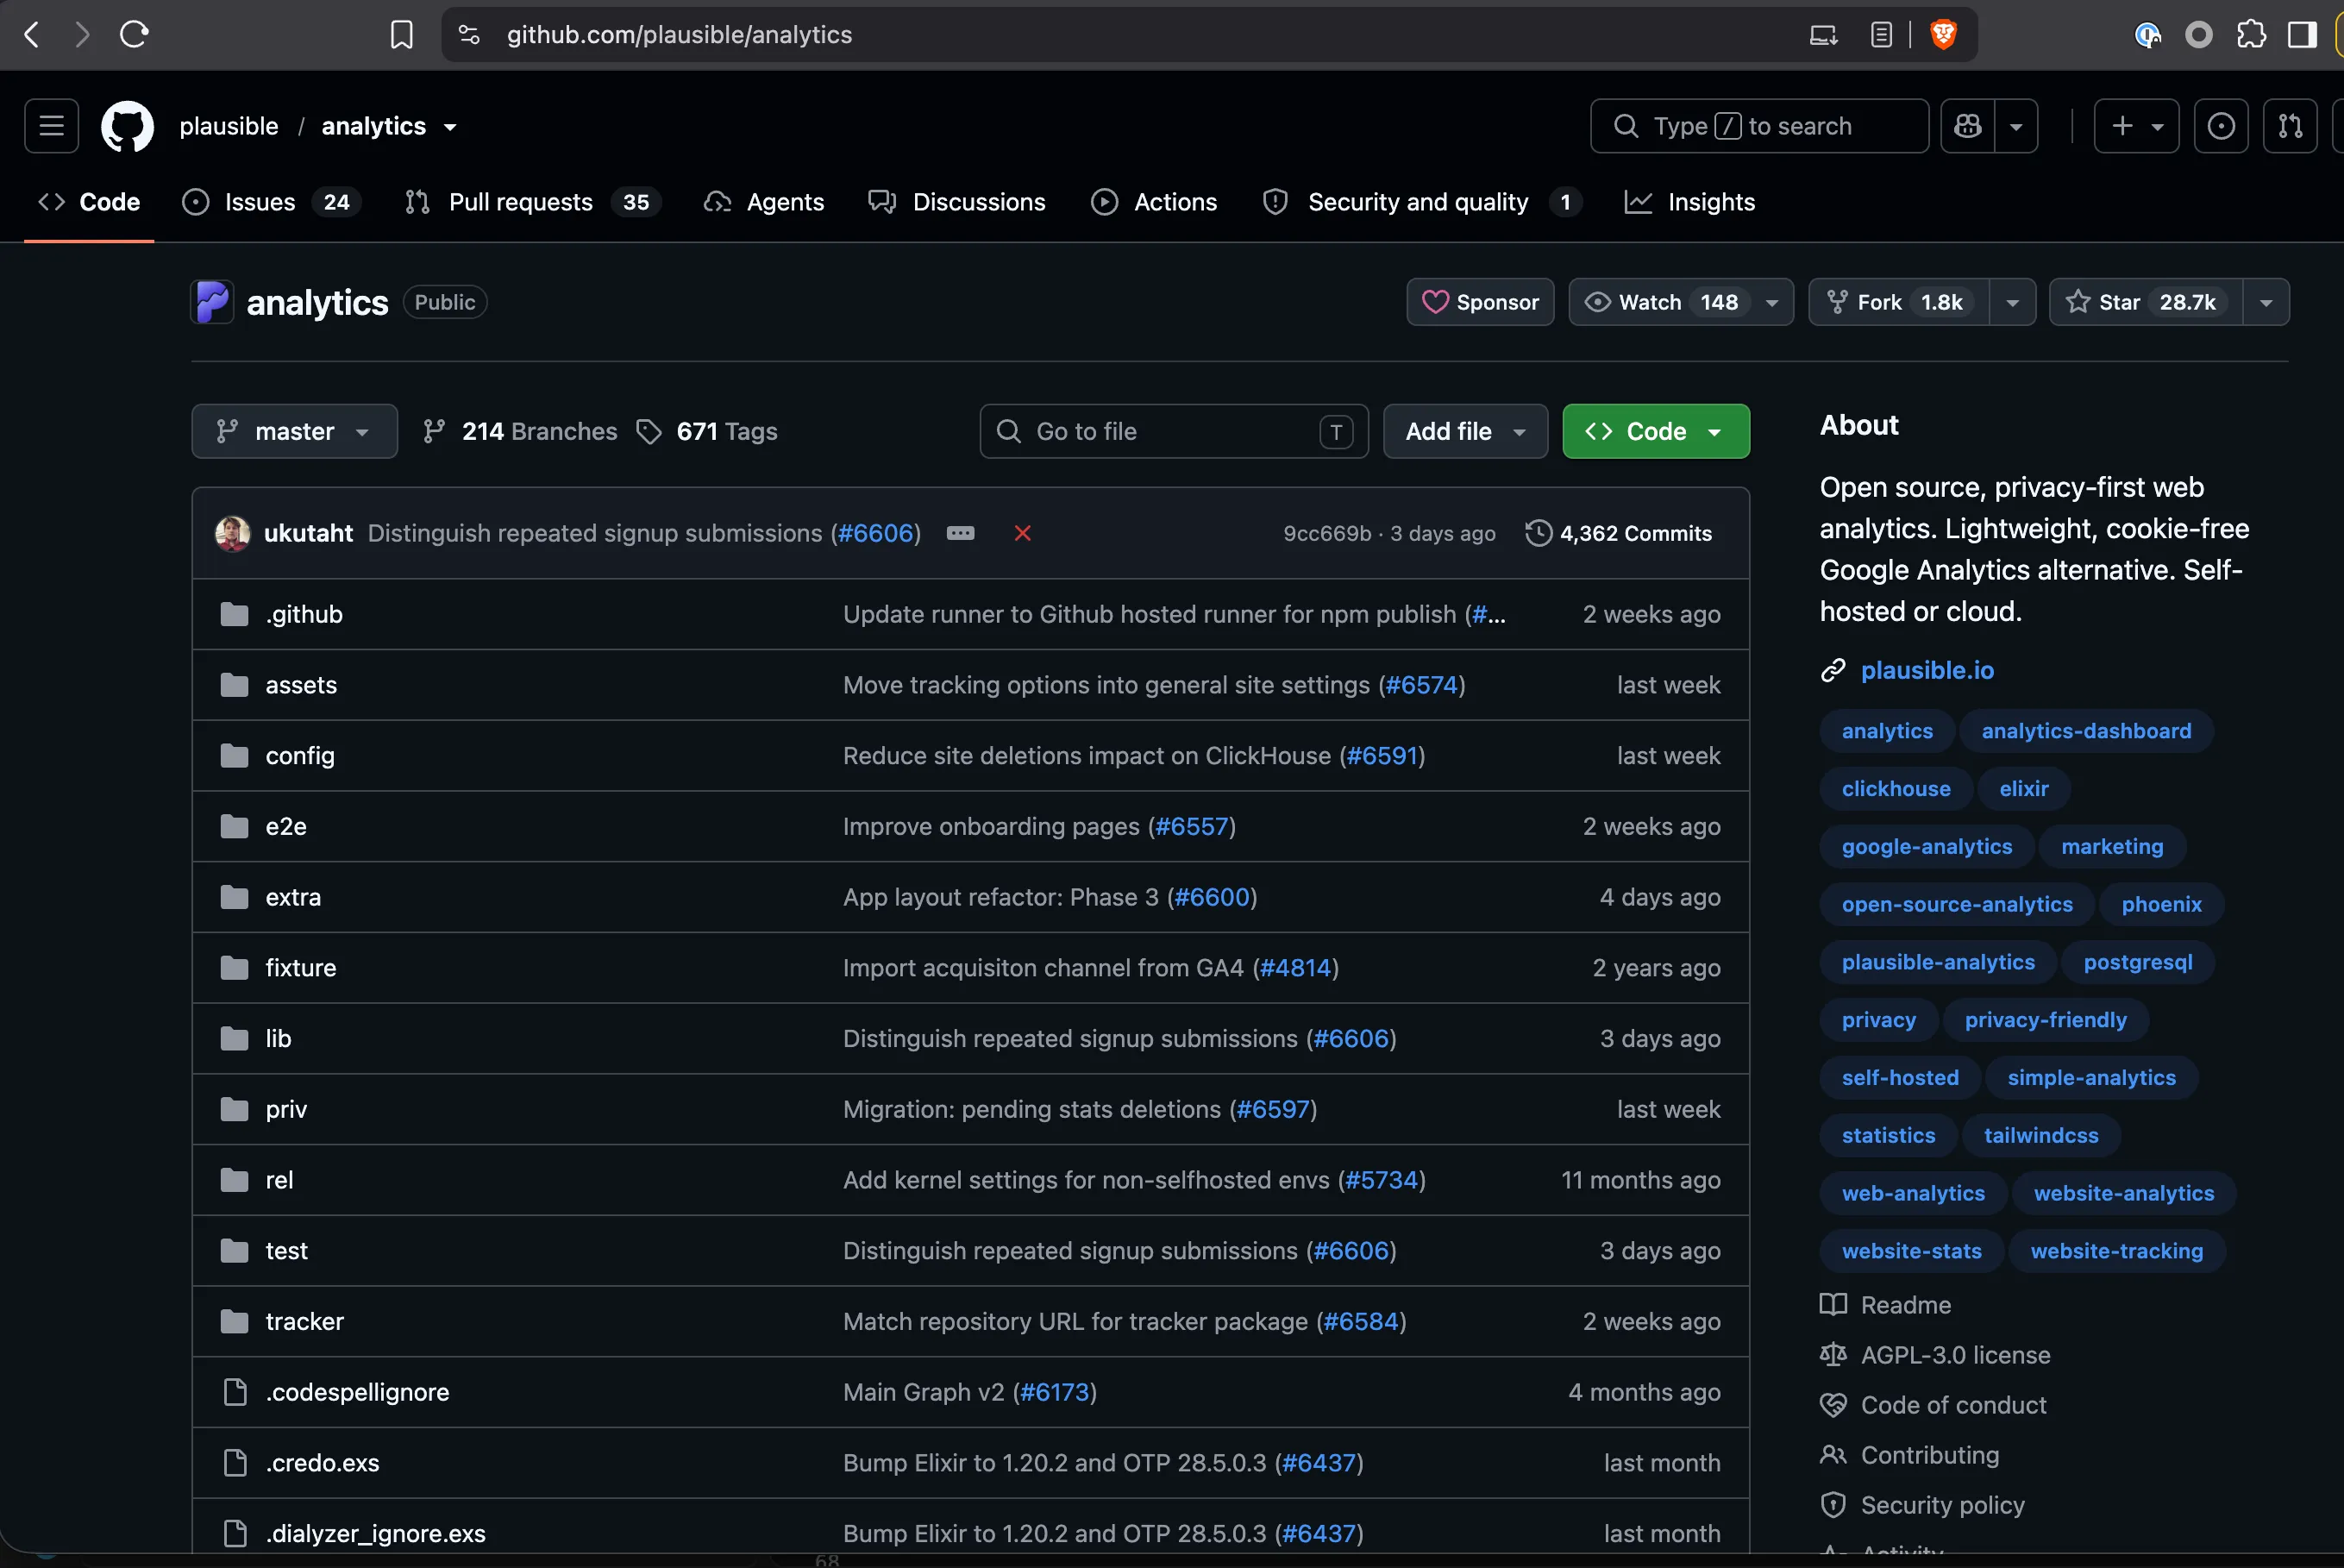Screen dimensions: 2344x1568
Task: Open the Actions tab
Action: coord(1154,202)
